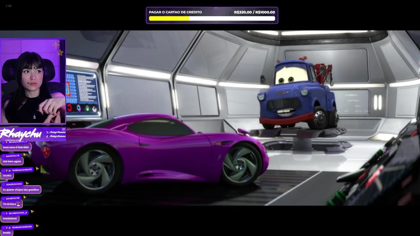Click the yellow credit card goal progress bar
This screenshot has height=236, width=420.
[212, 19]
